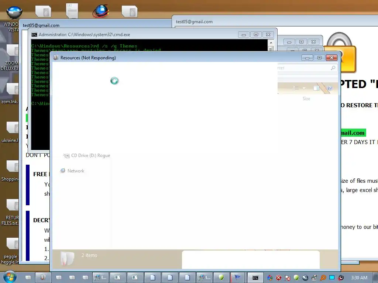Click the blue Help question mark icon
This screenshot has width=378, height=283.
coord(330,88)
